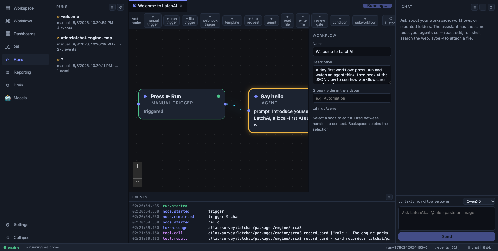498x251 pixels.
Task: Select the Say hello agent node
Action: pos(278,110)
